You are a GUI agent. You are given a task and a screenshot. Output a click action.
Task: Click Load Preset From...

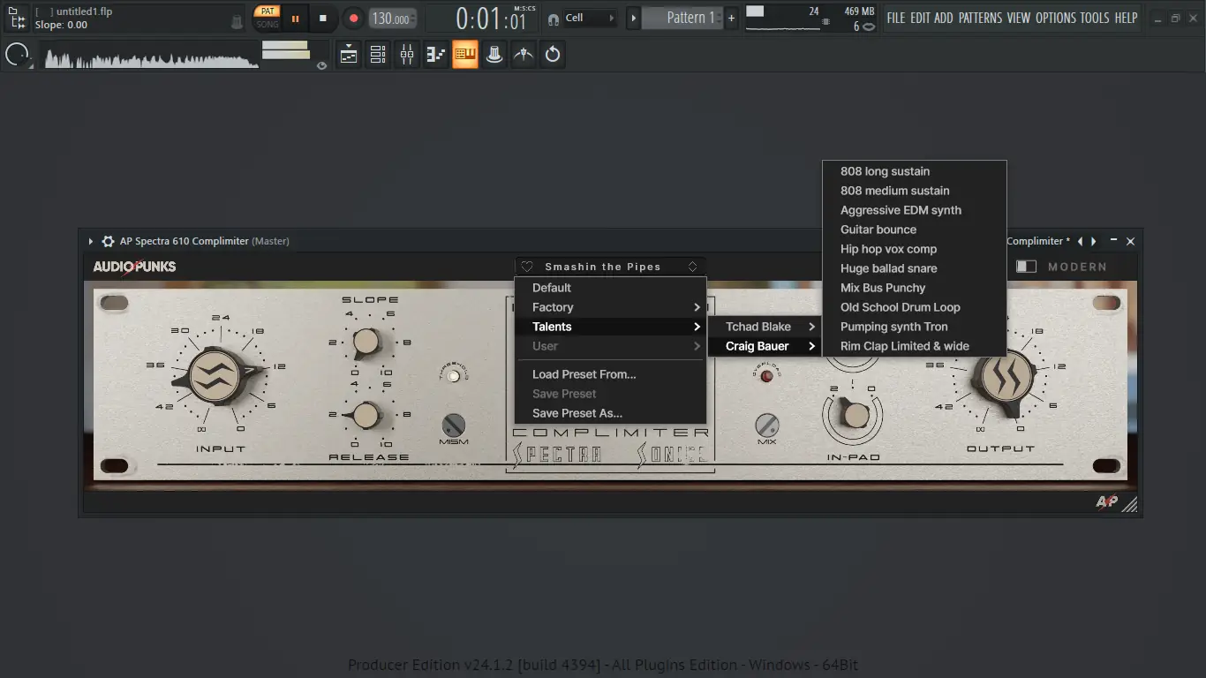point(584,374)
